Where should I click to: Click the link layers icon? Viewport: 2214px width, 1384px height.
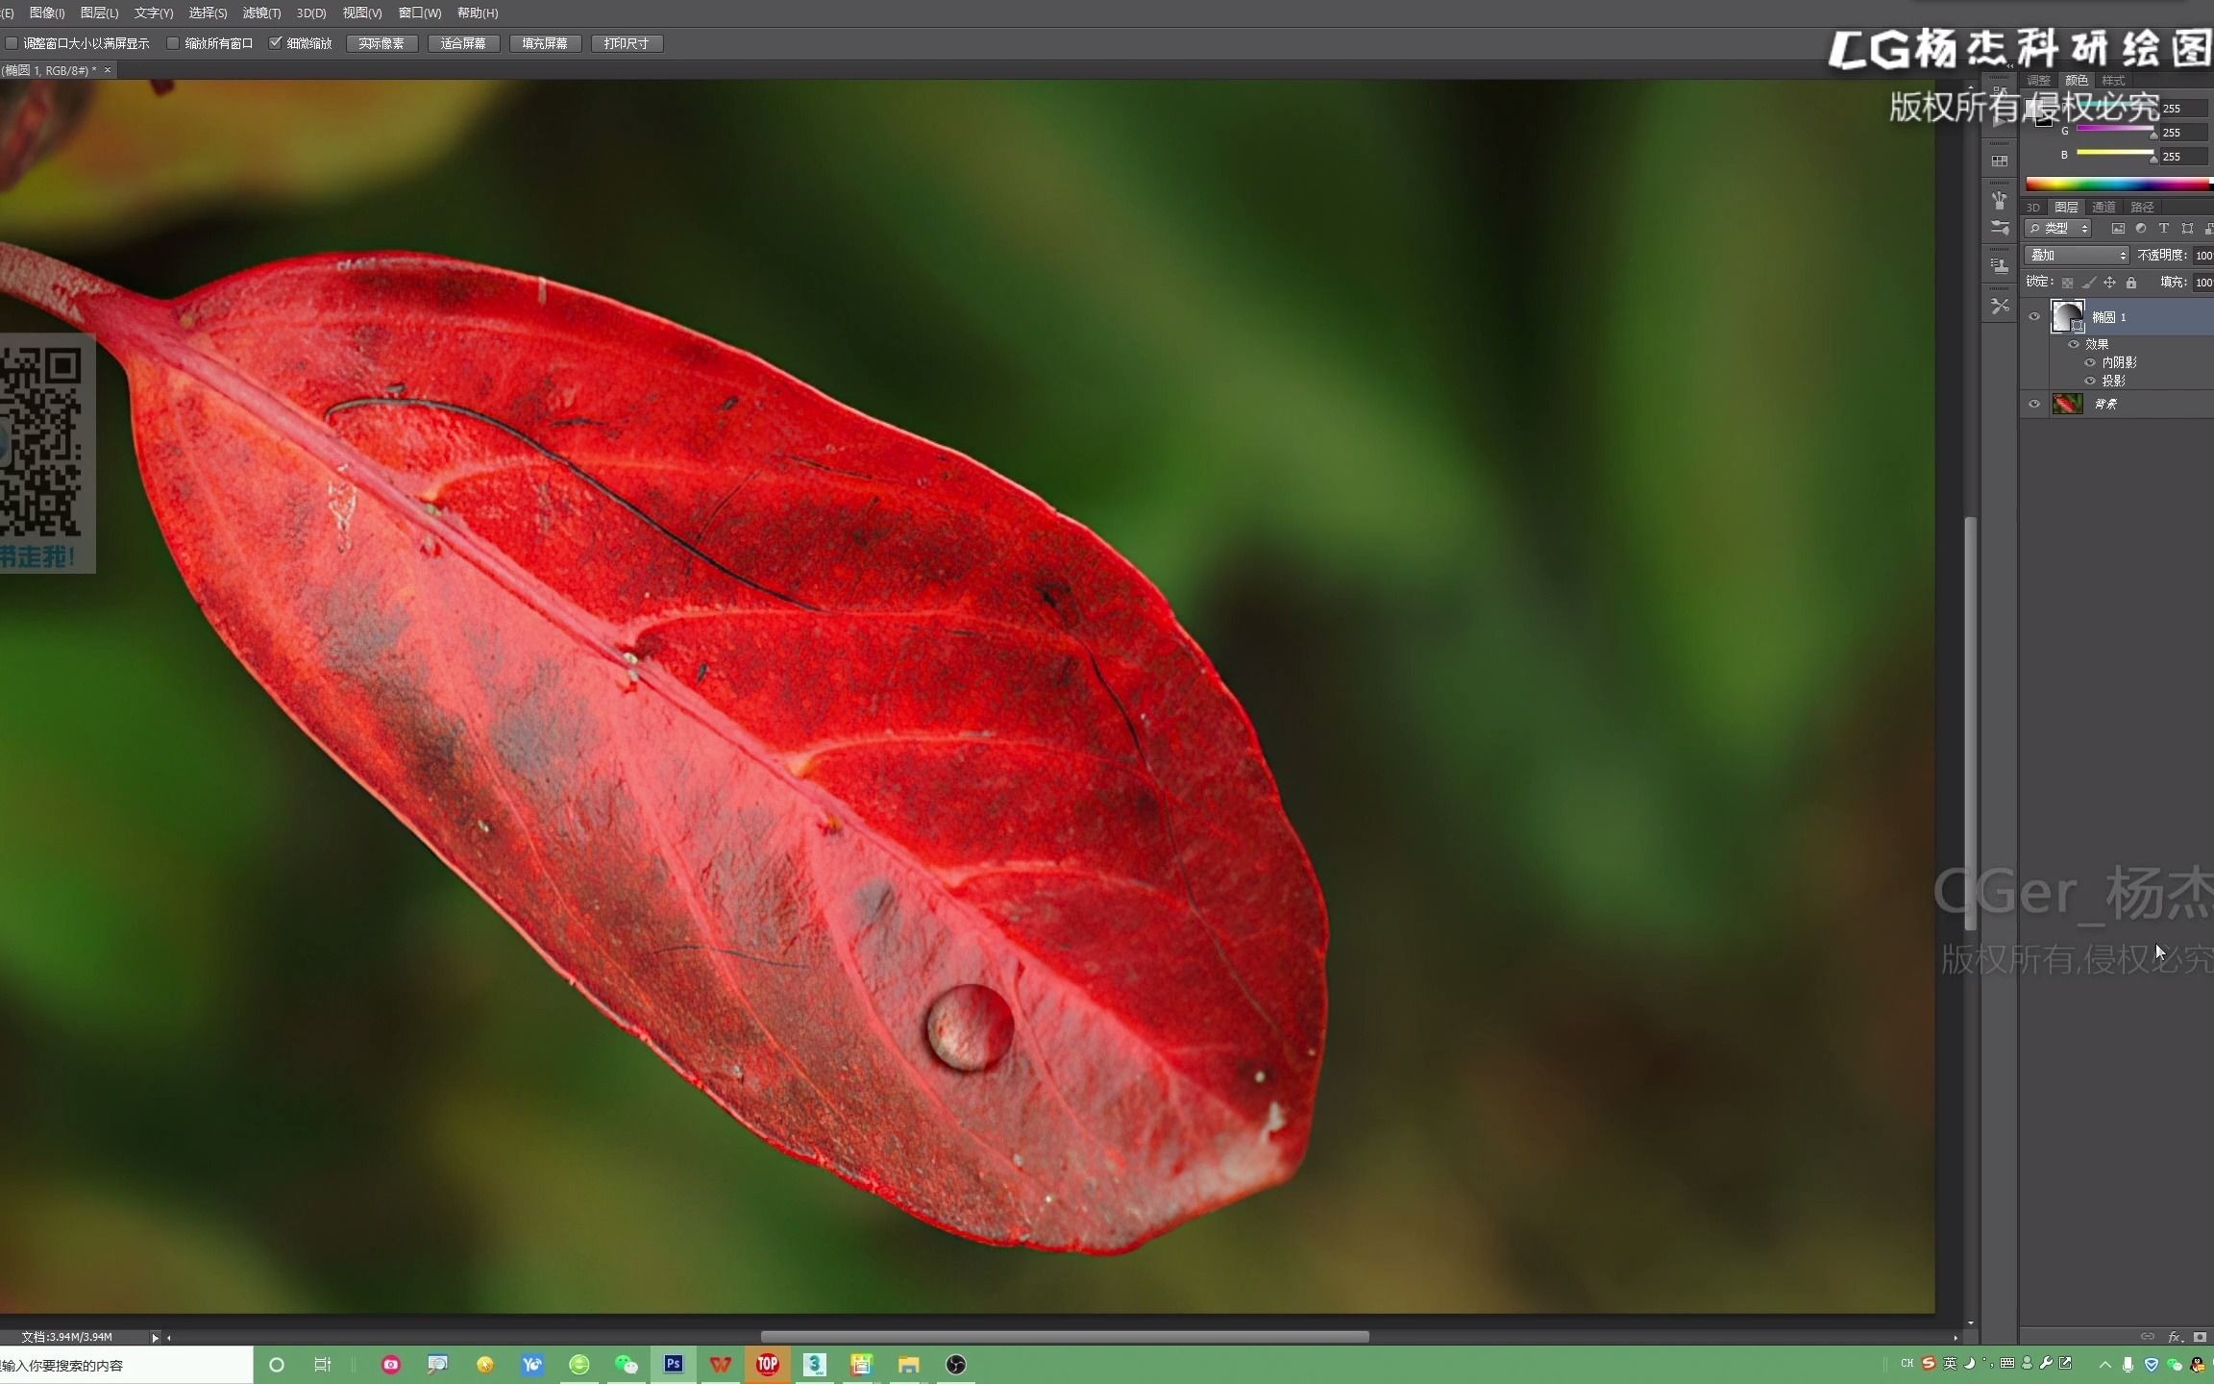click(2147, 1337)
